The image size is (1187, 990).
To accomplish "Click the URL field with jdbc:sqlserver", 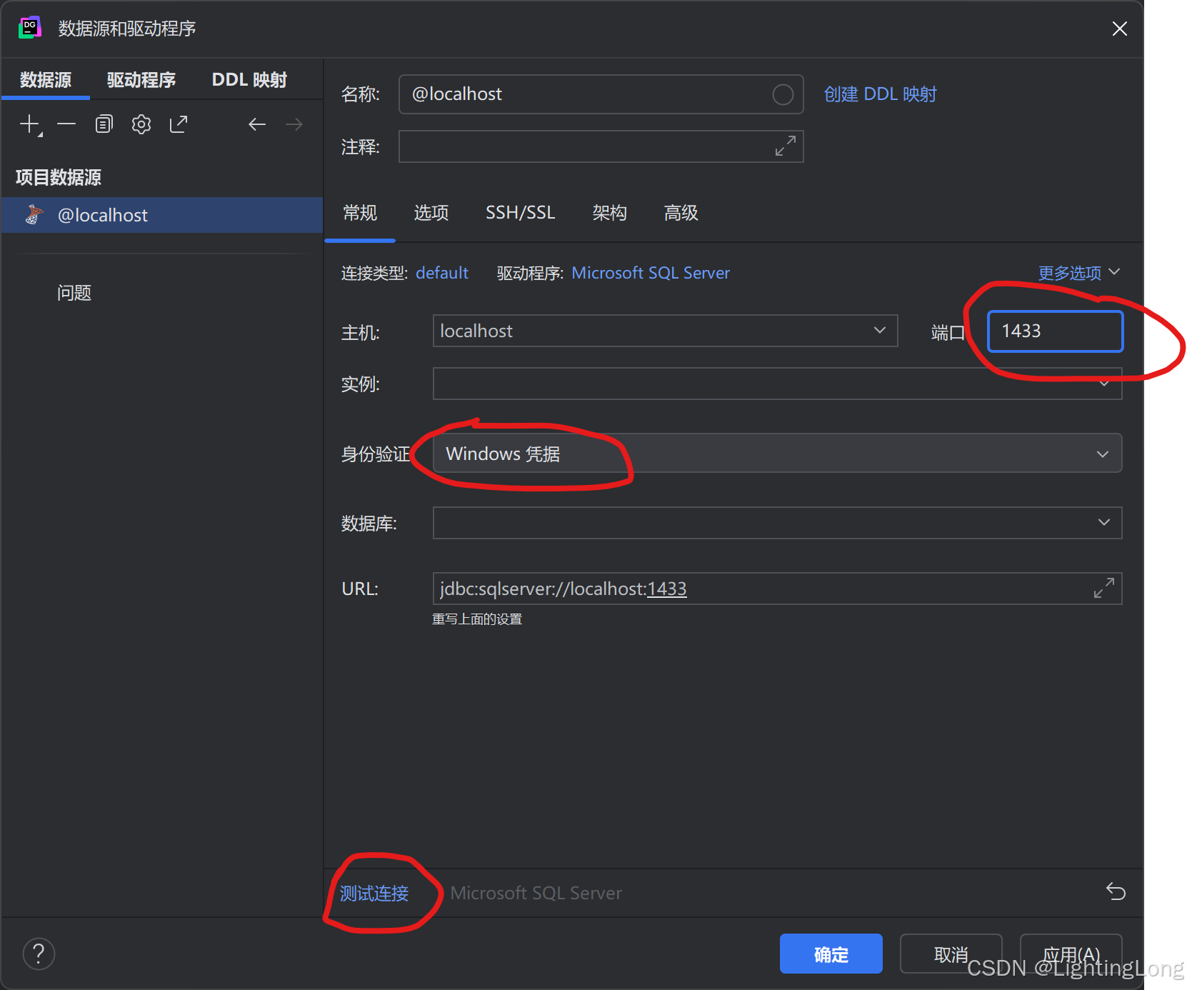I will pyautogui.click(x=777, y=589).
